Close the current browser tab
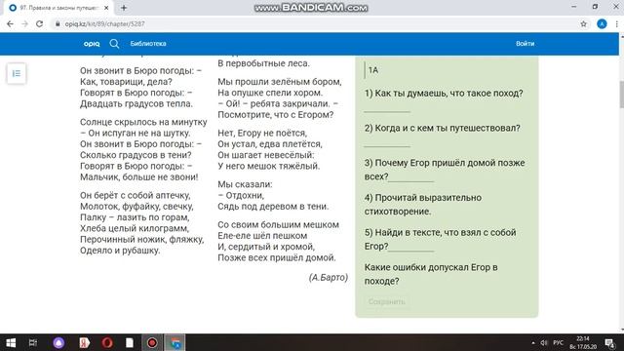 click(106, 8)
